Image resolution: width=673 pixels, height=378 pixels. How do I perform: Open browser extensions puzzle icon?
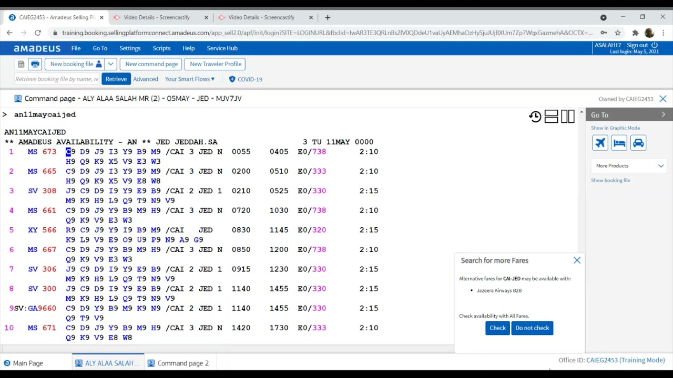pos(635,33)
